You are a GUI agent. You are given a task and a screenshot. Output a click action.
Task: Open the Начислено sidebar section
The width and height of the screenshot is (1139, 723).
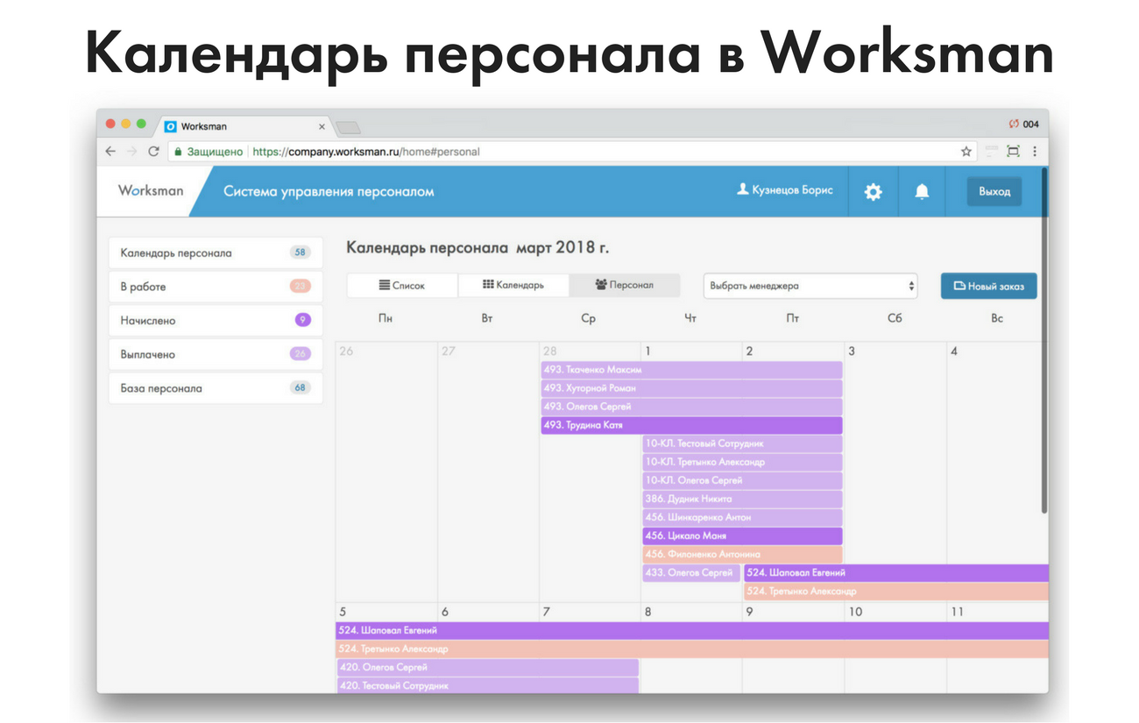pos(216,321)
